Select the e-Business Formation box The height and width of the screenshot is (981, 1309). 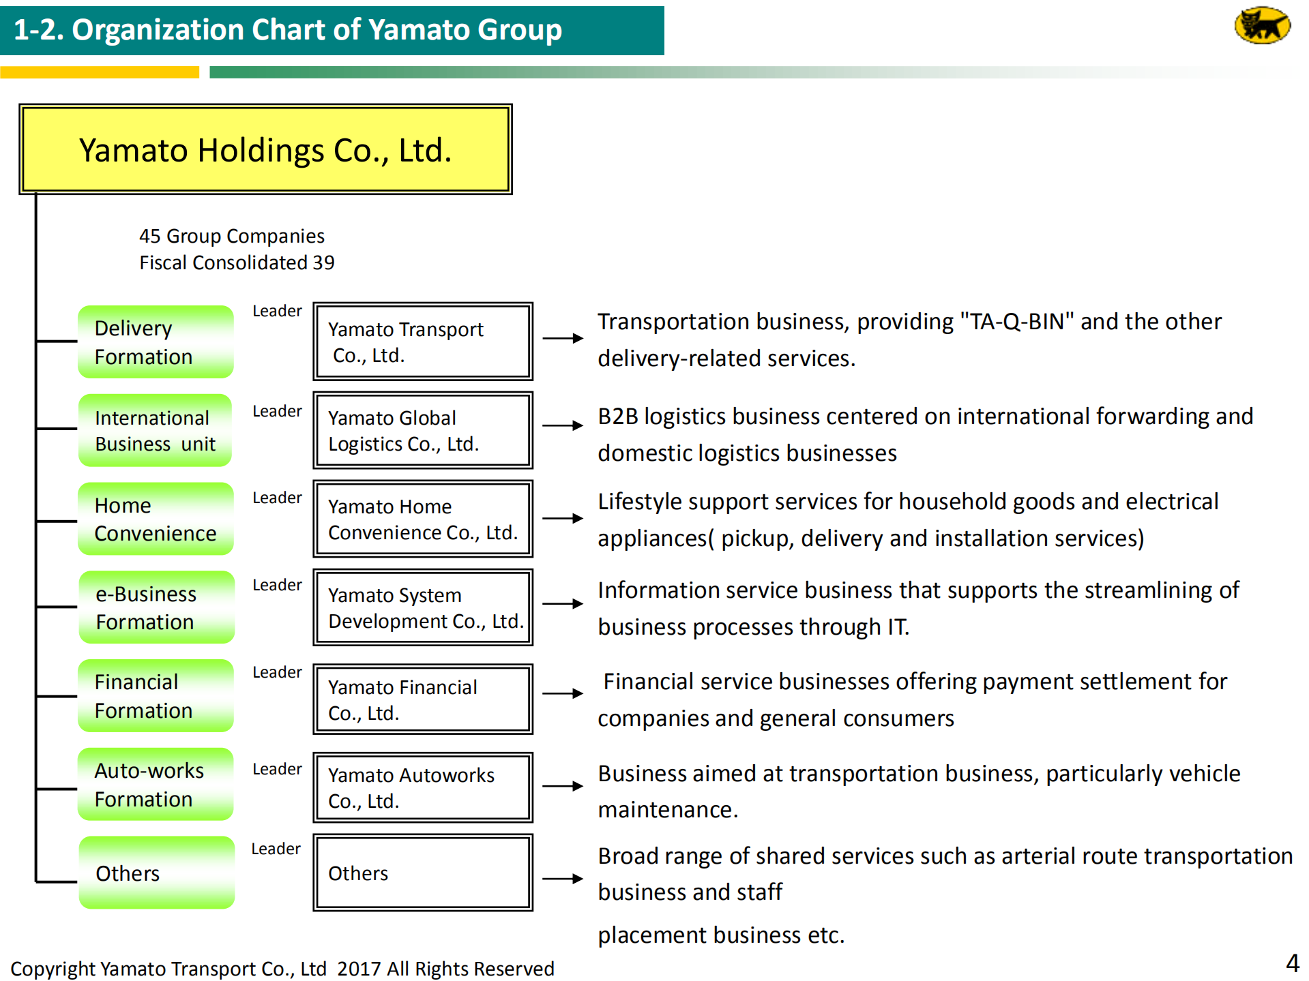pyautogui.click(x=156, y=607)
